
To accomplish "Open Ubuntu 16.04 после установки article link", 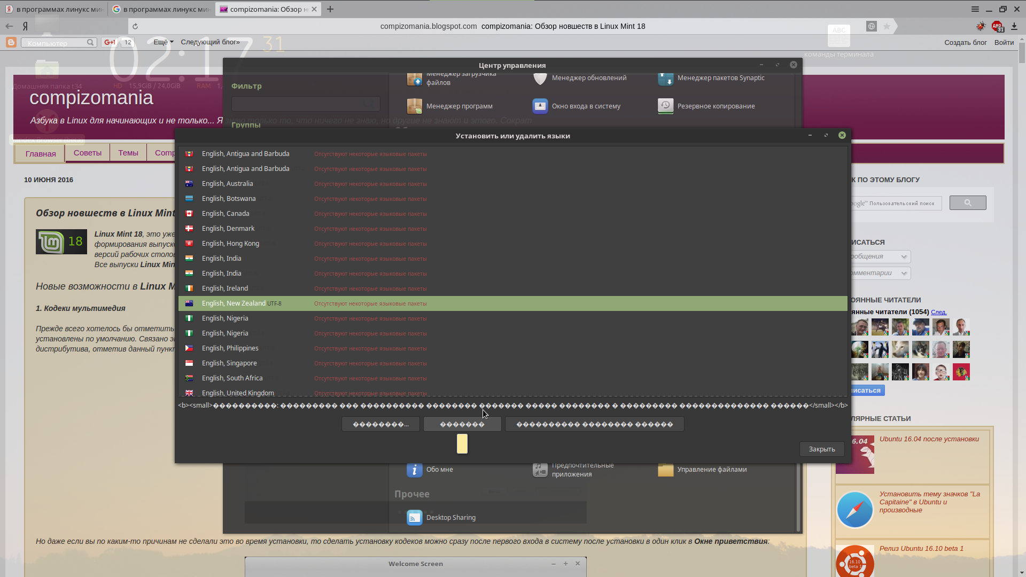I will [929, 439].
